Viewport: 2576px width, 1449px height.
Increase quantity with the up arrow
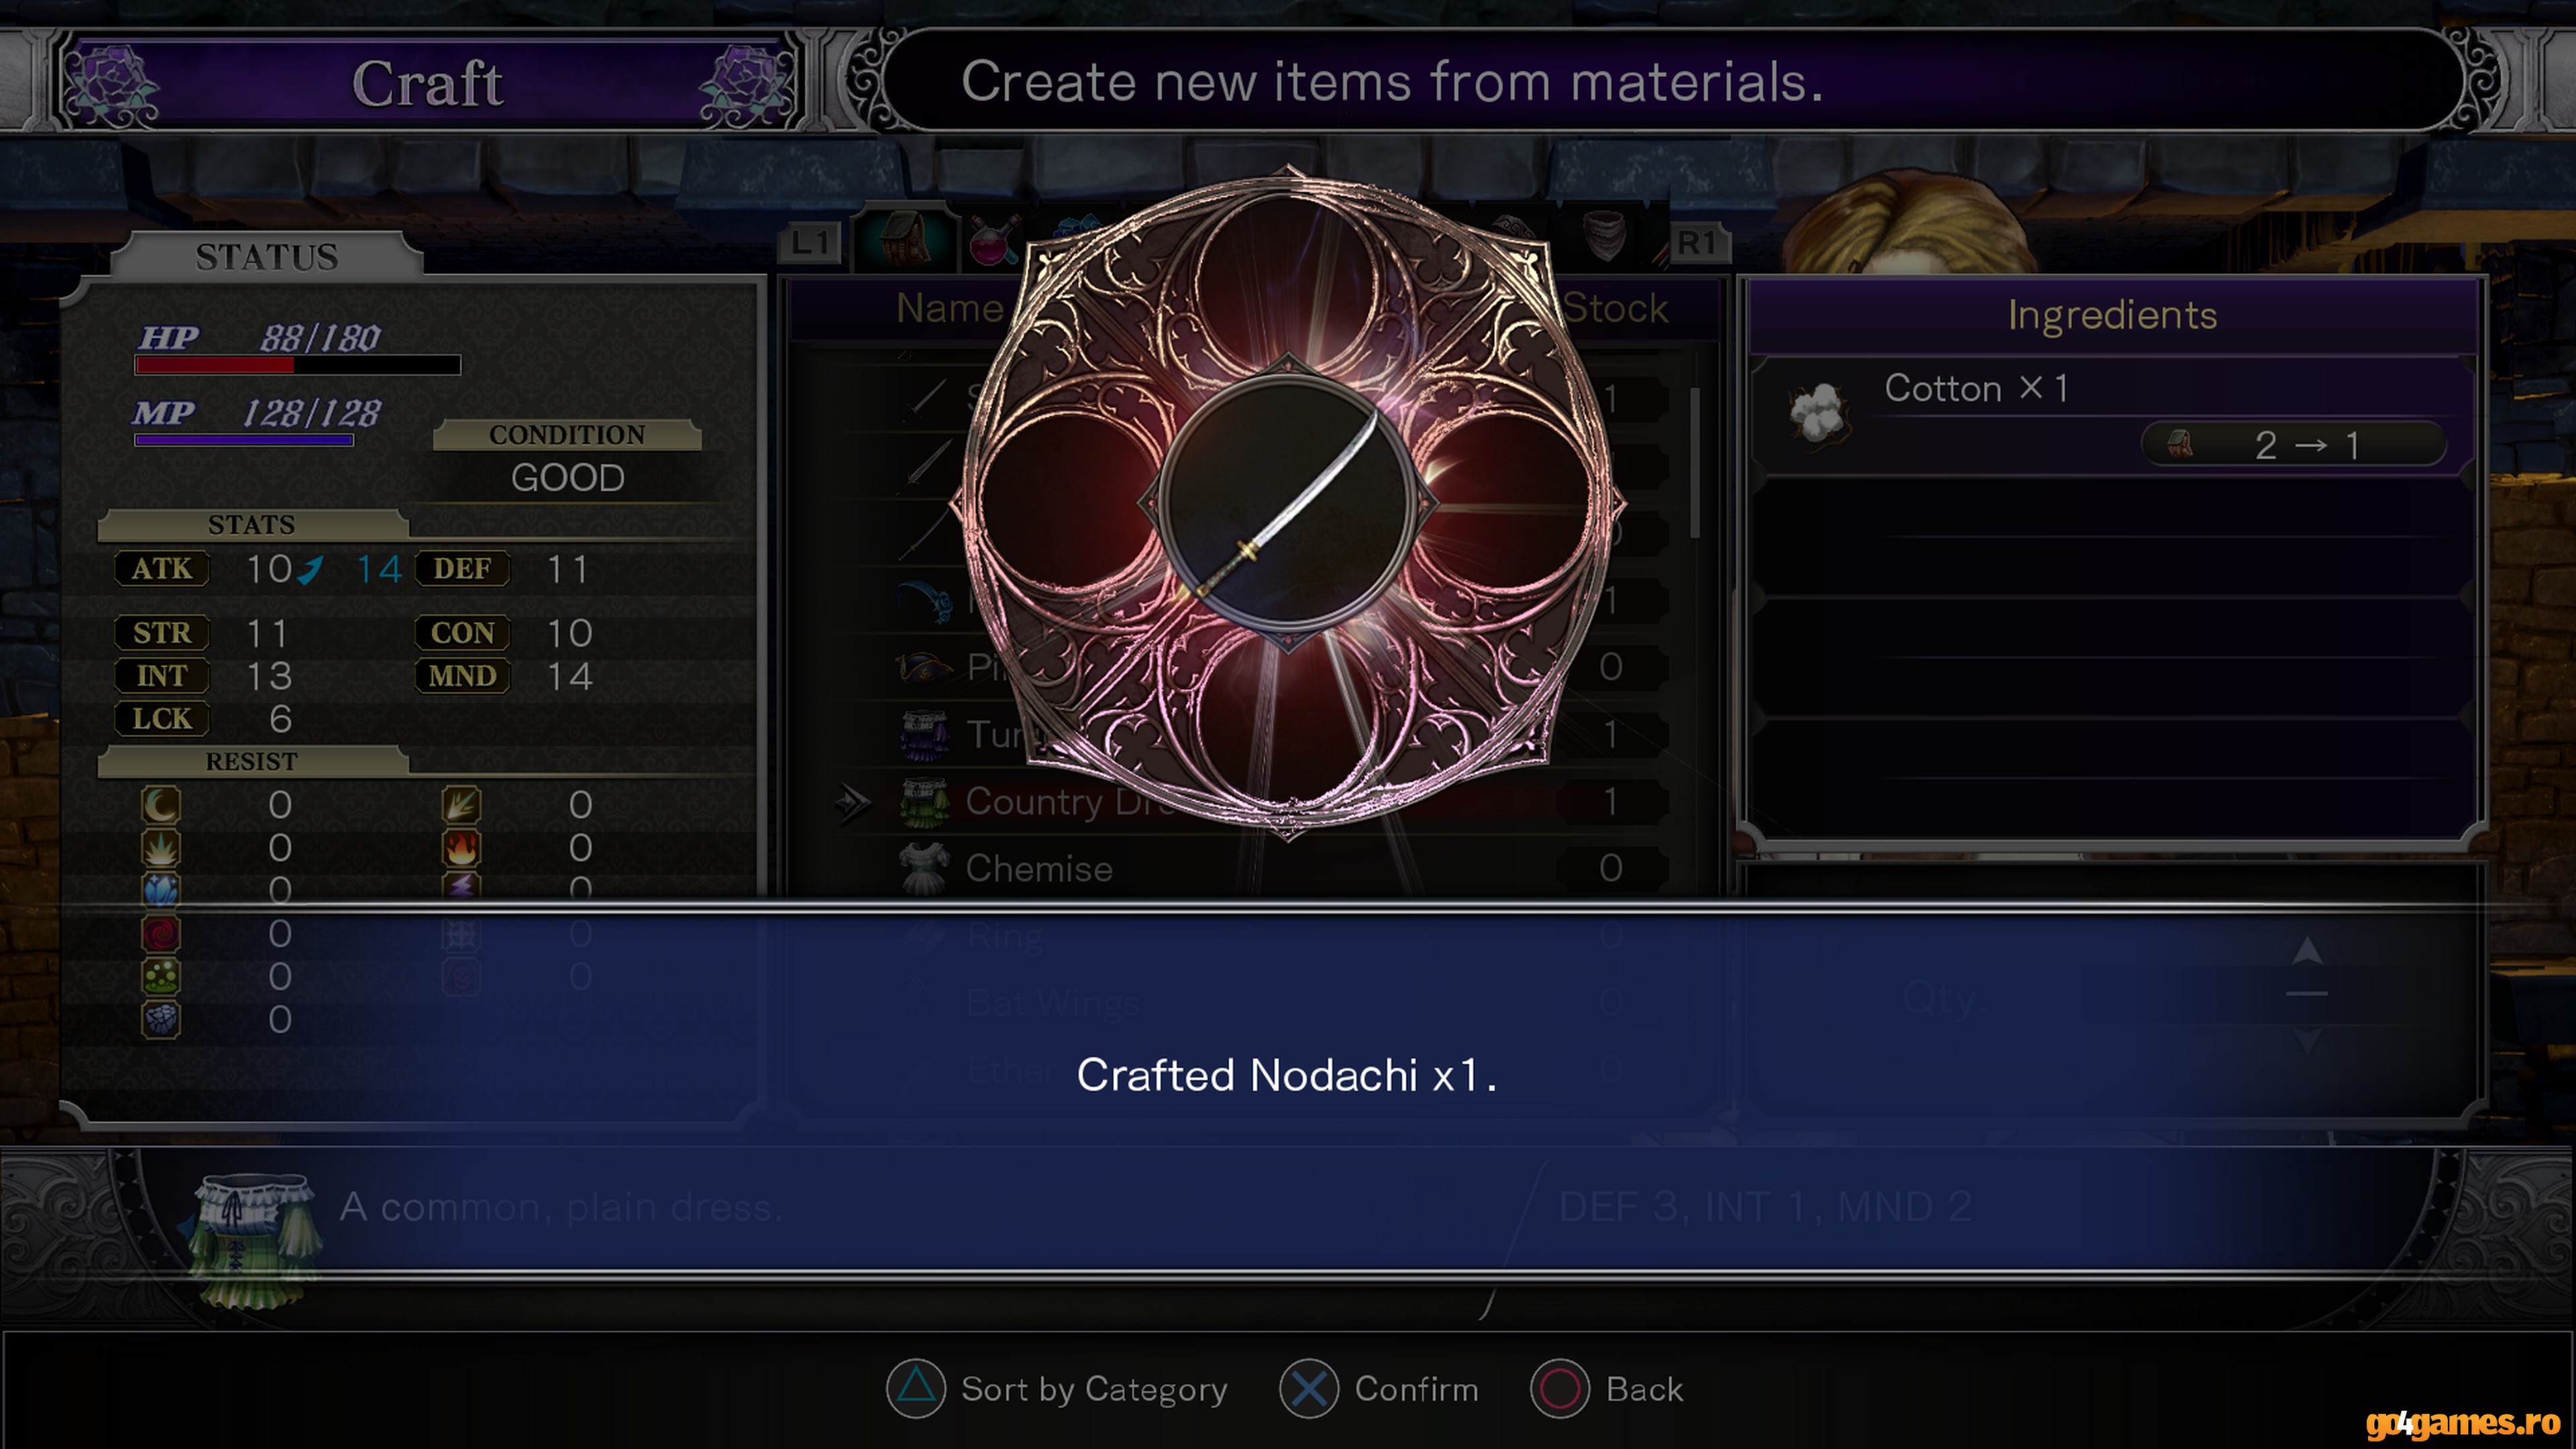coord(2307,950)
